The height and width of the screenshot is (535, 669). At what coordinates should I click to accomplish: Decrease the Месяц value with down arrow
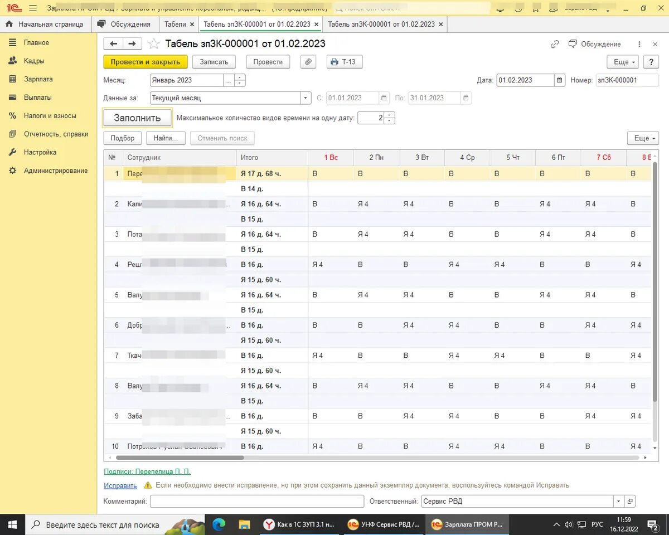tap(240, 84)
